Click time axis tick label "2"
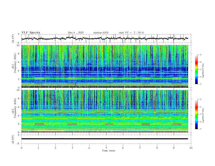The height and width of the screenshot is (166, 215). point(55,148)
